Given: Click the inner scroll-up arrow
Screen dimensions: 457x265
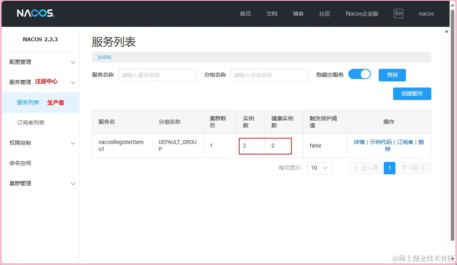Looking at the screenshot, I should coord(446,32).
